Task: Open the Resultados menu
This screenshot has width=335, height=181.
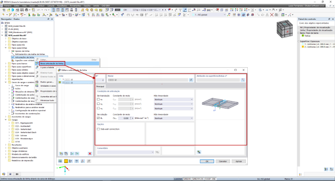Action: tap(62, 6)
